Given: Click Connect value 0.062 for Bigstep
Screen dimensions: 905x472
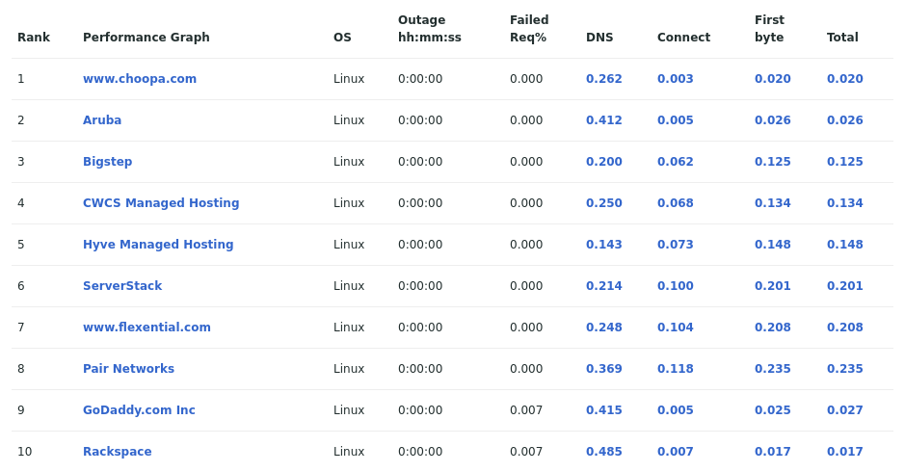Looking at the screenshot, I should click(x=676, y=162).
